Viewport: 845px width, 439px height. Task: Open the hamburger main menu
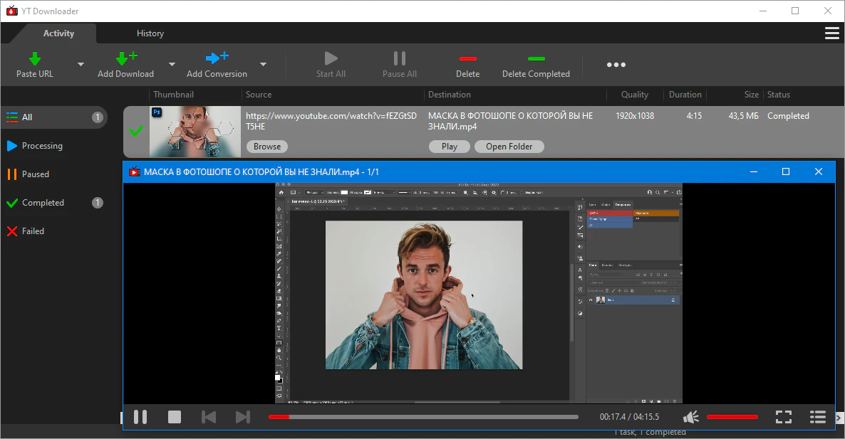point(831,33)
